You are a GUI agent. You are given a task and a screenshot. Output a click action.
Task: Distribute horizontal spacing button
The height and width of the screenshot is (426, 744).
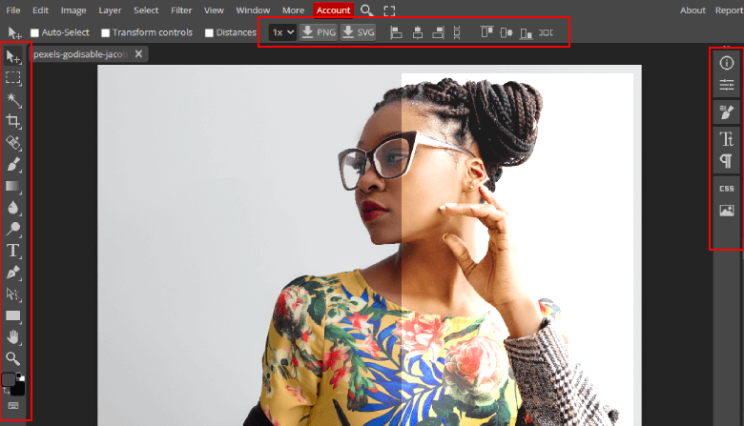click(546, 32)
